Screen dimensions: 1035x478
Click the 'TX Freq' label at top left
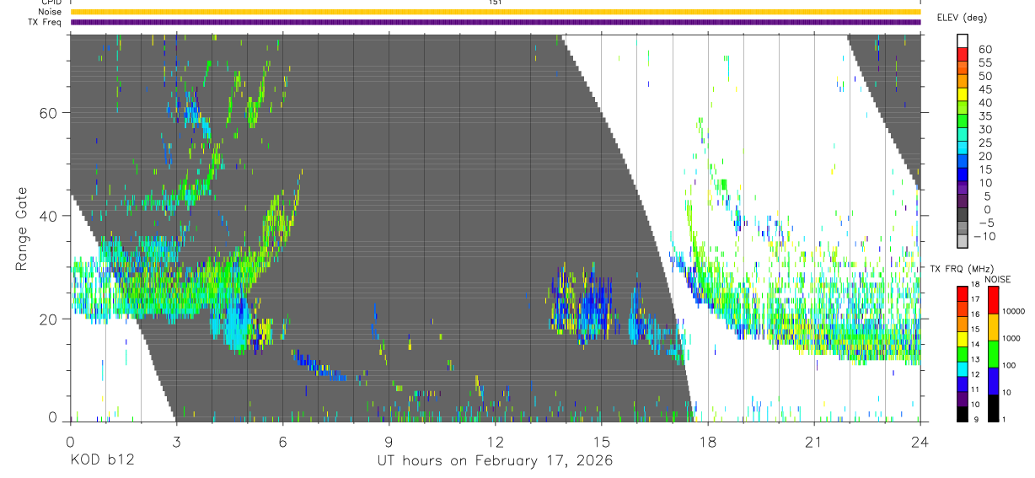tap(46, 22)
